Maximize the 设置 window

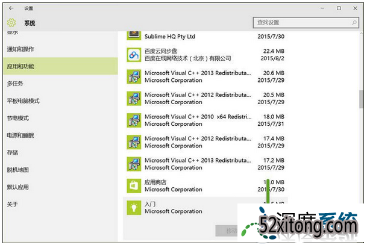point(339,8)
